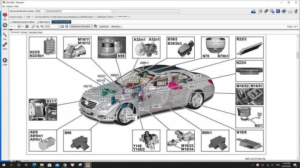Click the N33/5 component thumbnail

click(x=43, y=47)
